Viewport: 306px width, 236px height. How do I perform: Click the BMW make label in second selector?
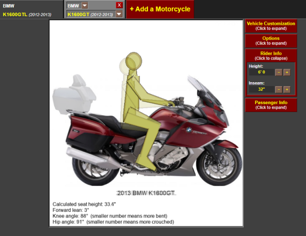pyautogui.click(x=73, y=6)
